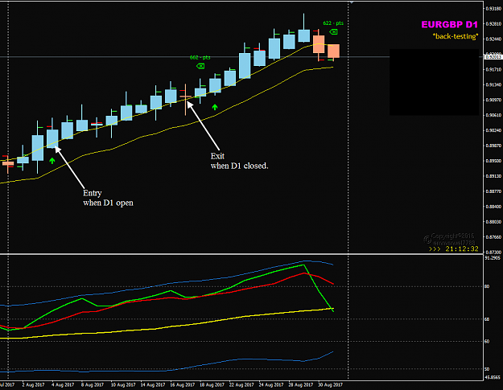Click the 10 Aug 2017 date label
The image size is (503, 390).
pyautogui.click(x=123, y=384)
